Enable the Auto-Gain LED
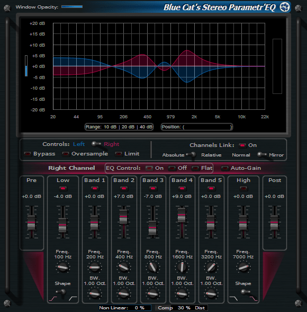This screenshot has width=307, height=312. [225, 168]
